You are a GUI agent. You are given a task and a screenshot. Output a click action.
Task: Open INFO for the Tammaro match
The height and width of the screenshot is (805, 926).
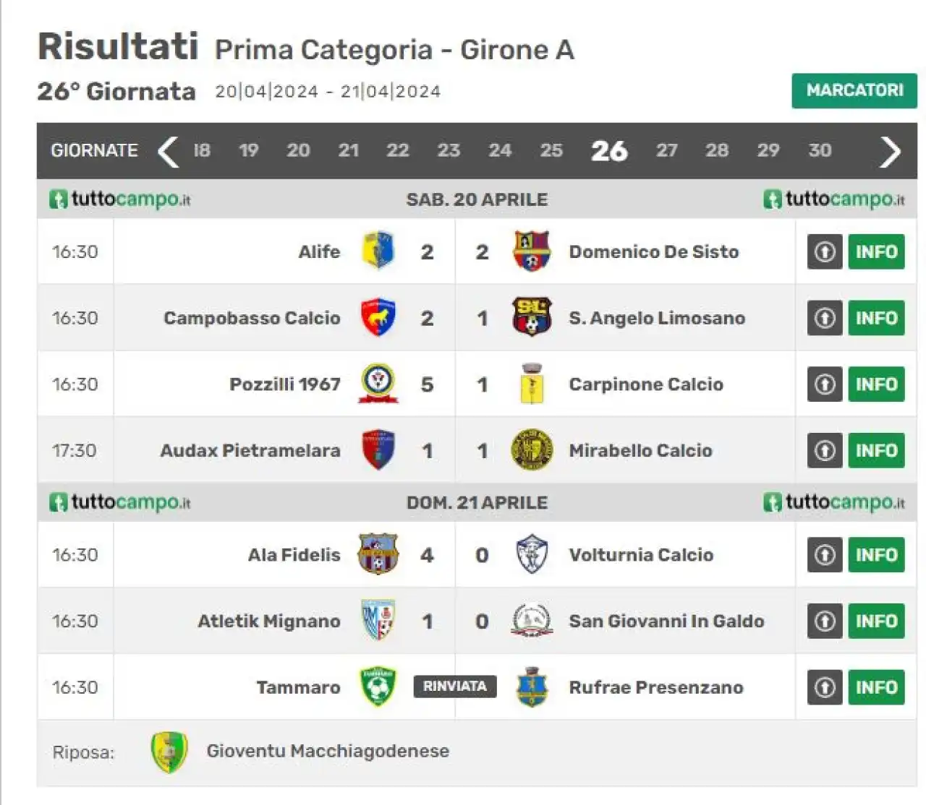point(876,687)
